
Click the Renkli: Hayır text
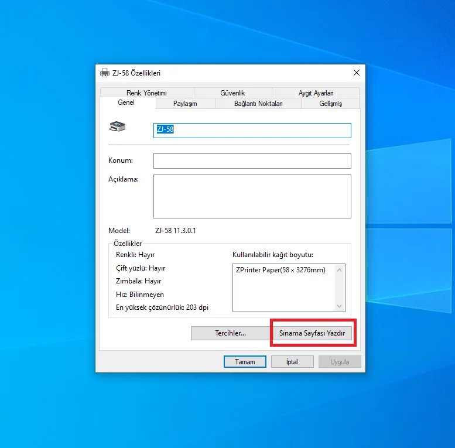point(135,255)
